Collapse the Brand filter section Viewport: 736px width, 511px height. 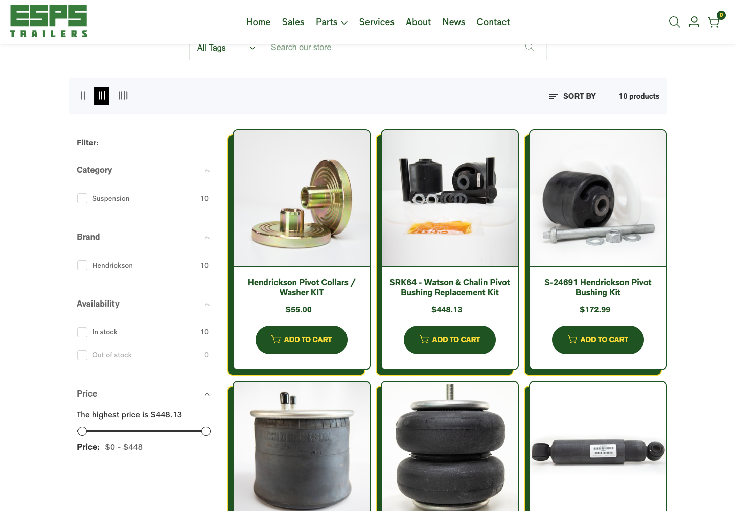[x=207, y=237]
